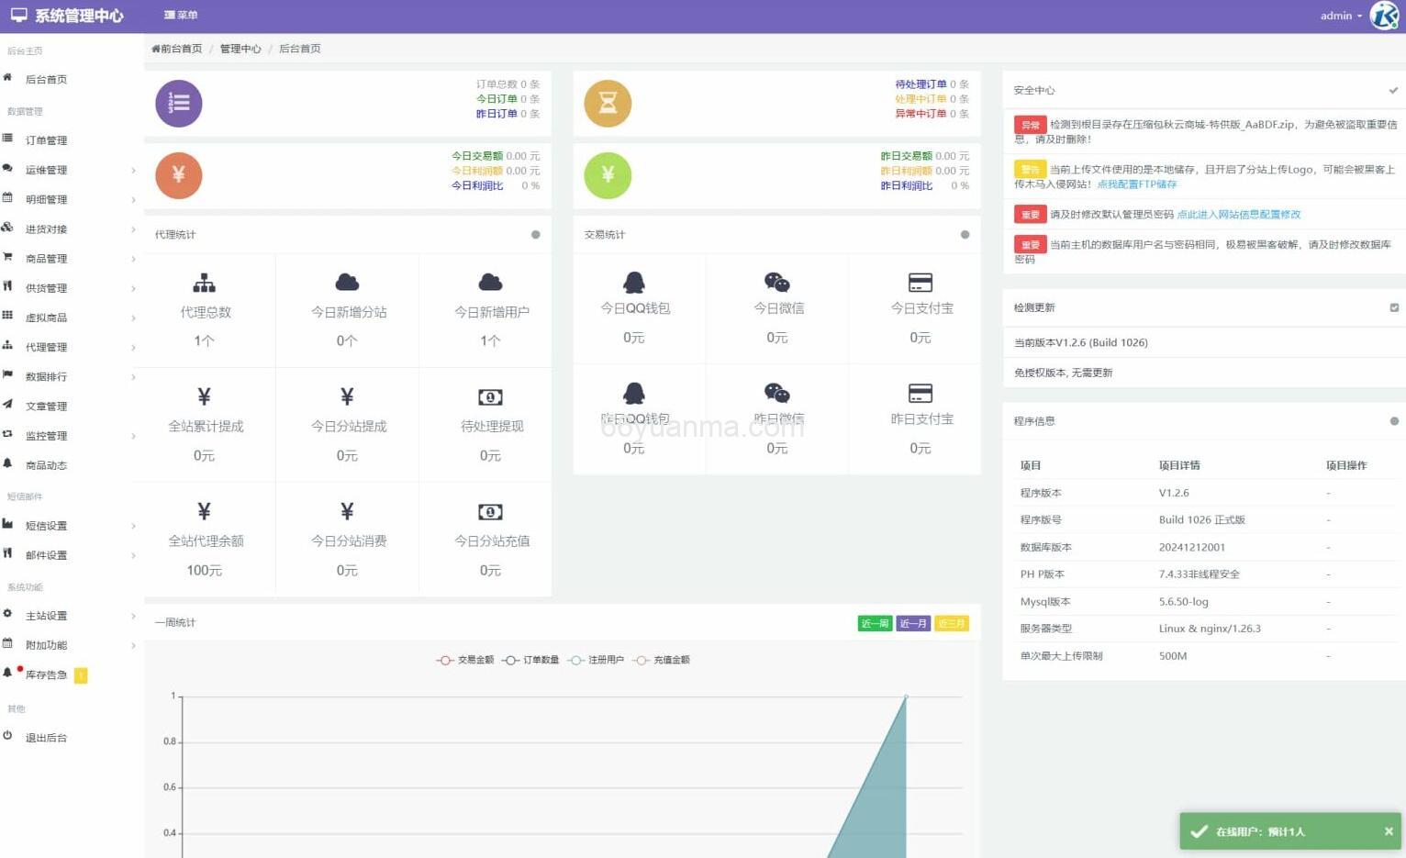Expand the 主站设置 sidebar submenu
The width and height of the screenshot is (1406, 858).
69,616
